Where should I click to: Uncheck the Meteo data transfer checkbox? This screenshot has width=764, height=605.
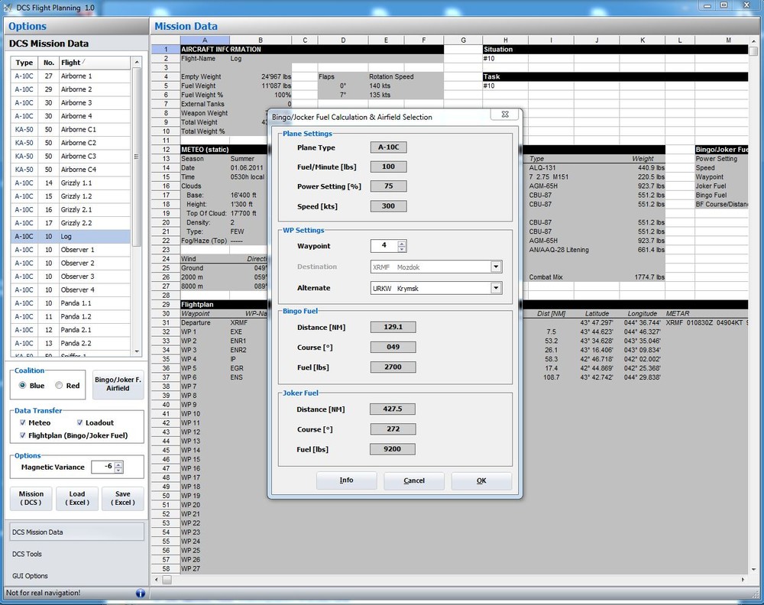pos(22,422)
